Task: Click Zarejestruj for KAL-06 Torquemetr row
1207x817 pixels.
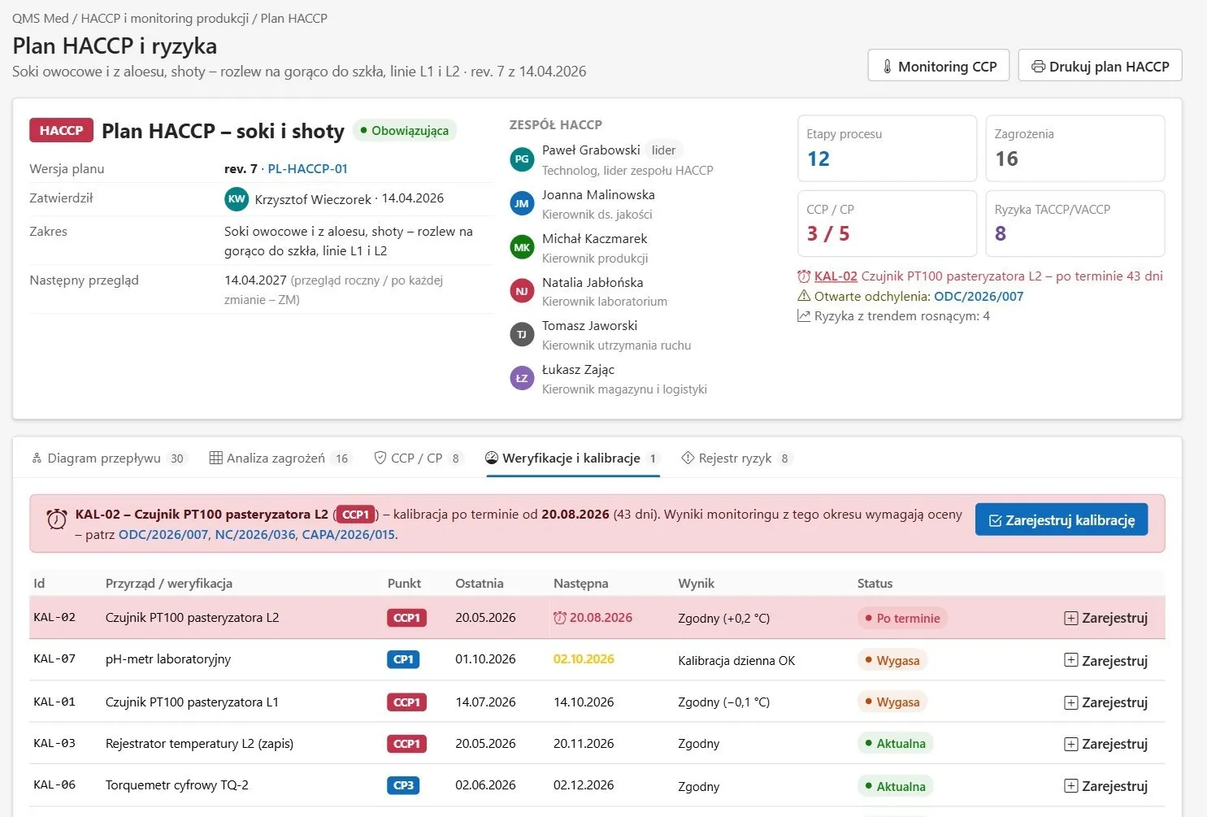Action: point(1105,786)
